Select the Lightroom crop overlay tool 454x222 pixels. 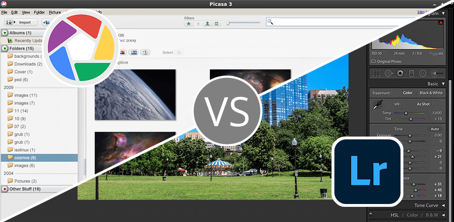tap(376, 73)
